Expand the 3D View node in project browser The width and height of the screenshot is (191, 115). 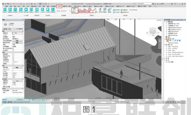point(167,26)
